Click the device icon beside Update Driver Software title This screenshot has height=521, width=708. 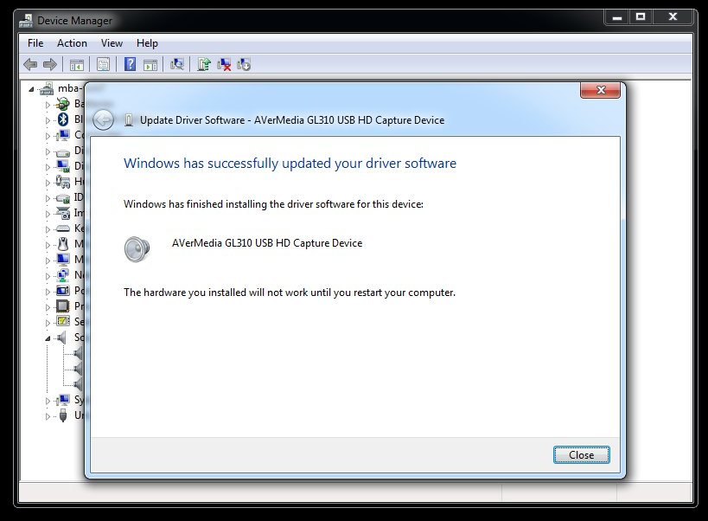(x=129, y=120)
